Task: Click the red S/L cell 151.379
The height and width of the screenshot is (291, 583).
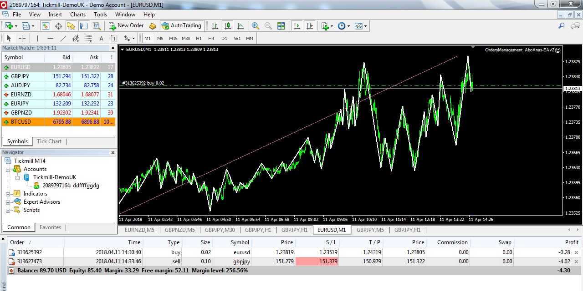Action: [x=317, y=261]
